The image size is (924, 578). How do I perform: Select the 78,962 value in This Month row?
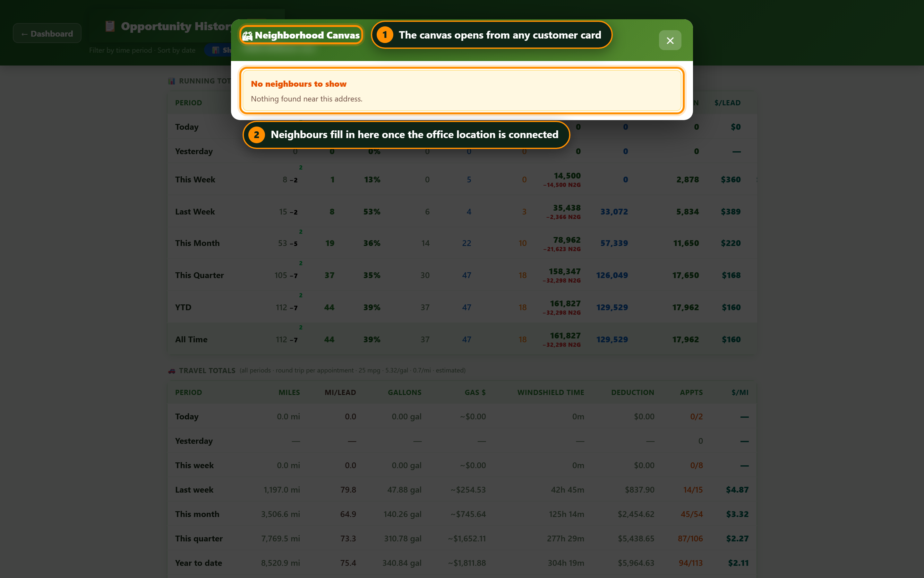click(567, 240)
